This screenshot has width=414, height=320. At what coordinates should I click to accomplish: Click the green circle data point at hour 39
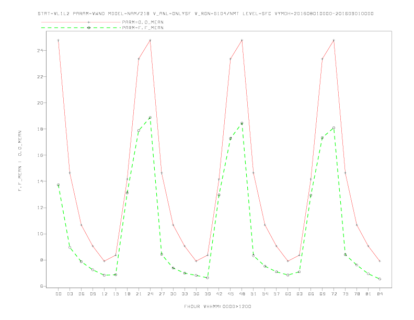(x=208, y=278)
